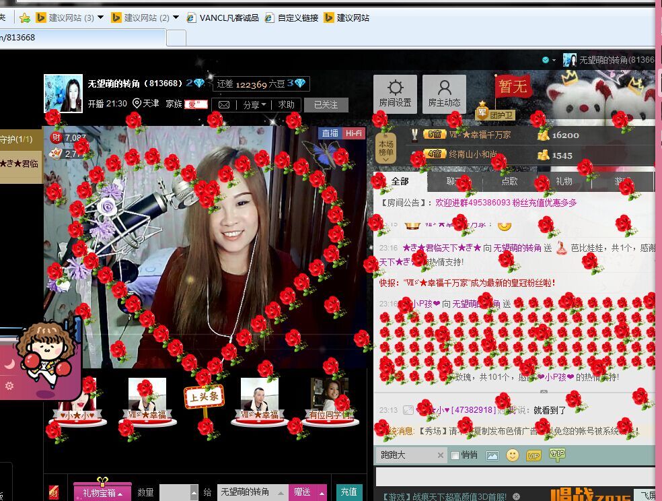This screenshot has height=501, width=662.
Task: Click the 求助 help link
Action: 286,105
